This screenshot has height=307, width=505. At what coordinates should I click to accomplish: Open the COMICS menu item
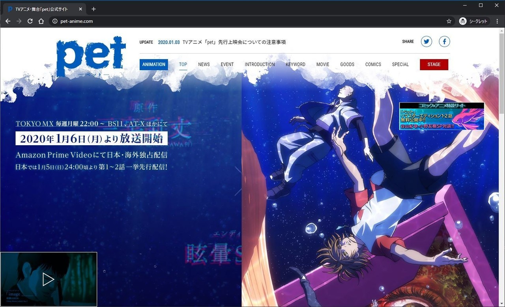click(x=373, y=64)
